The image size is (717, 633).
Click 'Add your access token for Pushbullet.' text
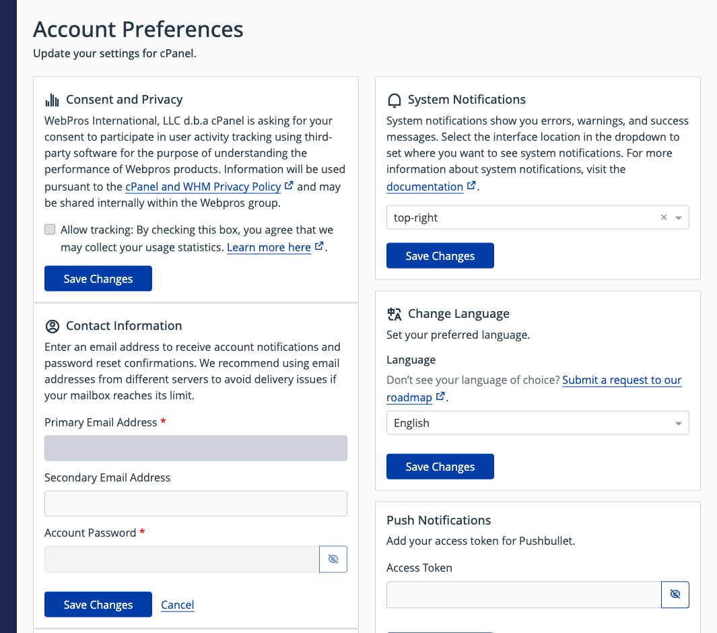tap(481, 541)
